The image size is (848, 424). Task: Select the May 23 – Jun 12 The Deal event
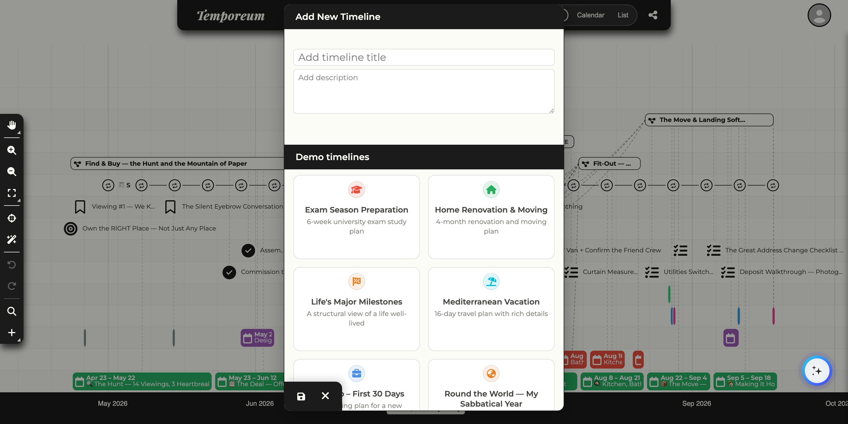point(250,381)
